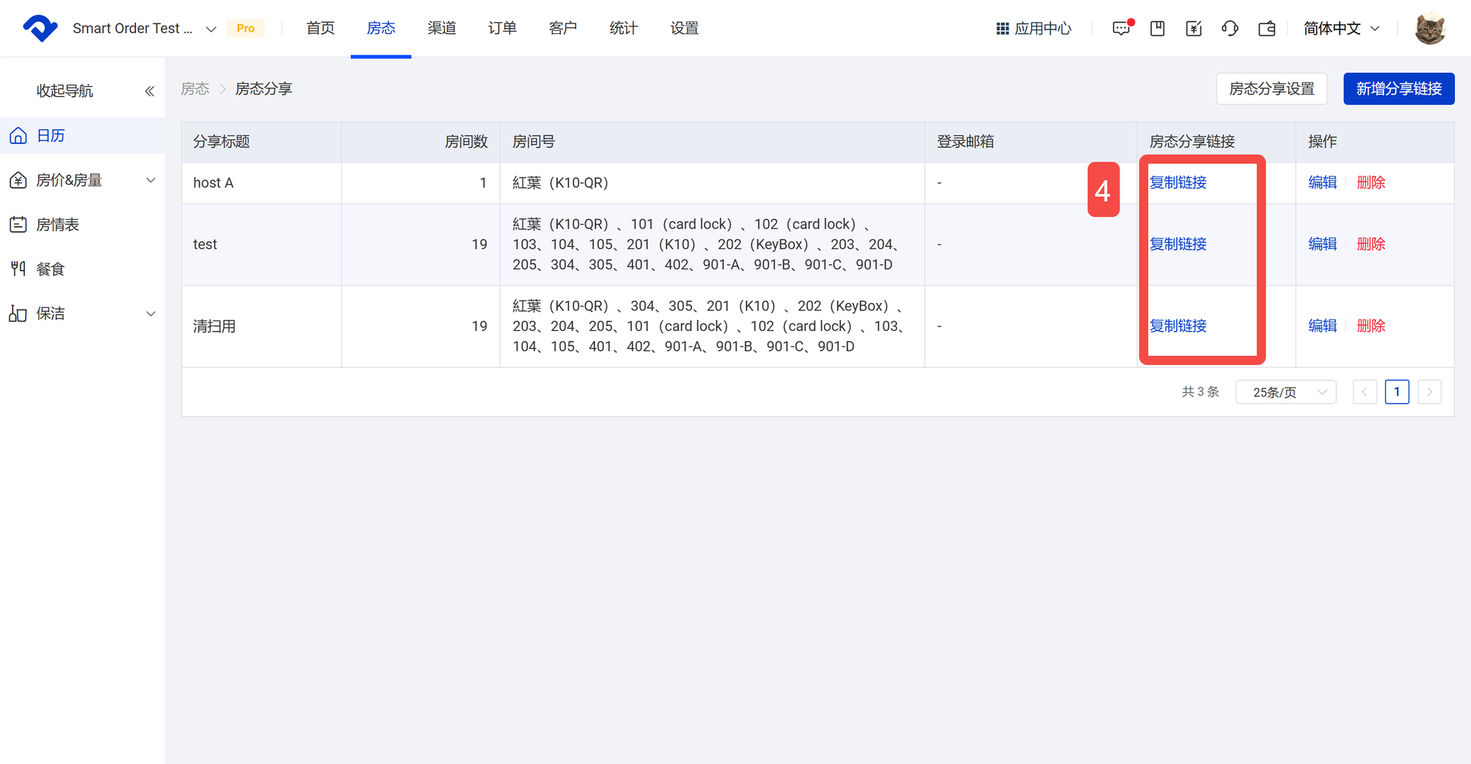Open the 25条/页 page size dropdown
1471x764 pixels.
coord(1286,392)
